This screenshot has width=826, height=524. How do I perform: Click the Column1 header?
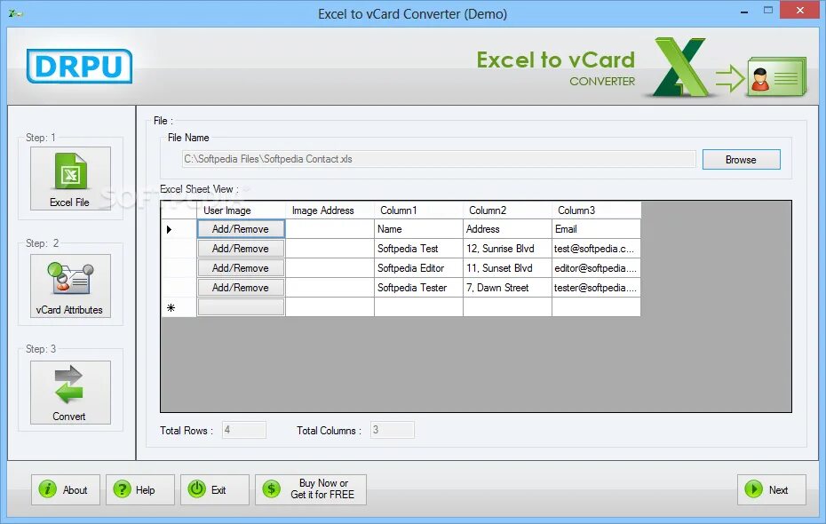(x=419, y=210)
